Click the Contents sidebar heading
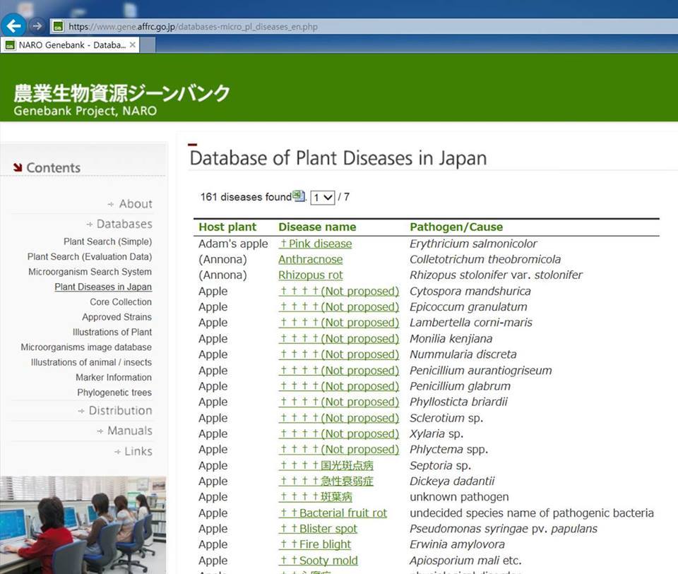The image size is (678, 574). (x=53, y=168)
